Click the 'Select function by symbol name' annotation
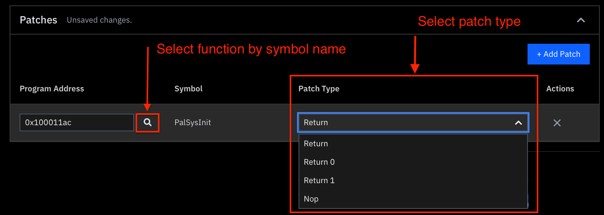This screenshot has height=215, width=604. click(x=251, y=49)
